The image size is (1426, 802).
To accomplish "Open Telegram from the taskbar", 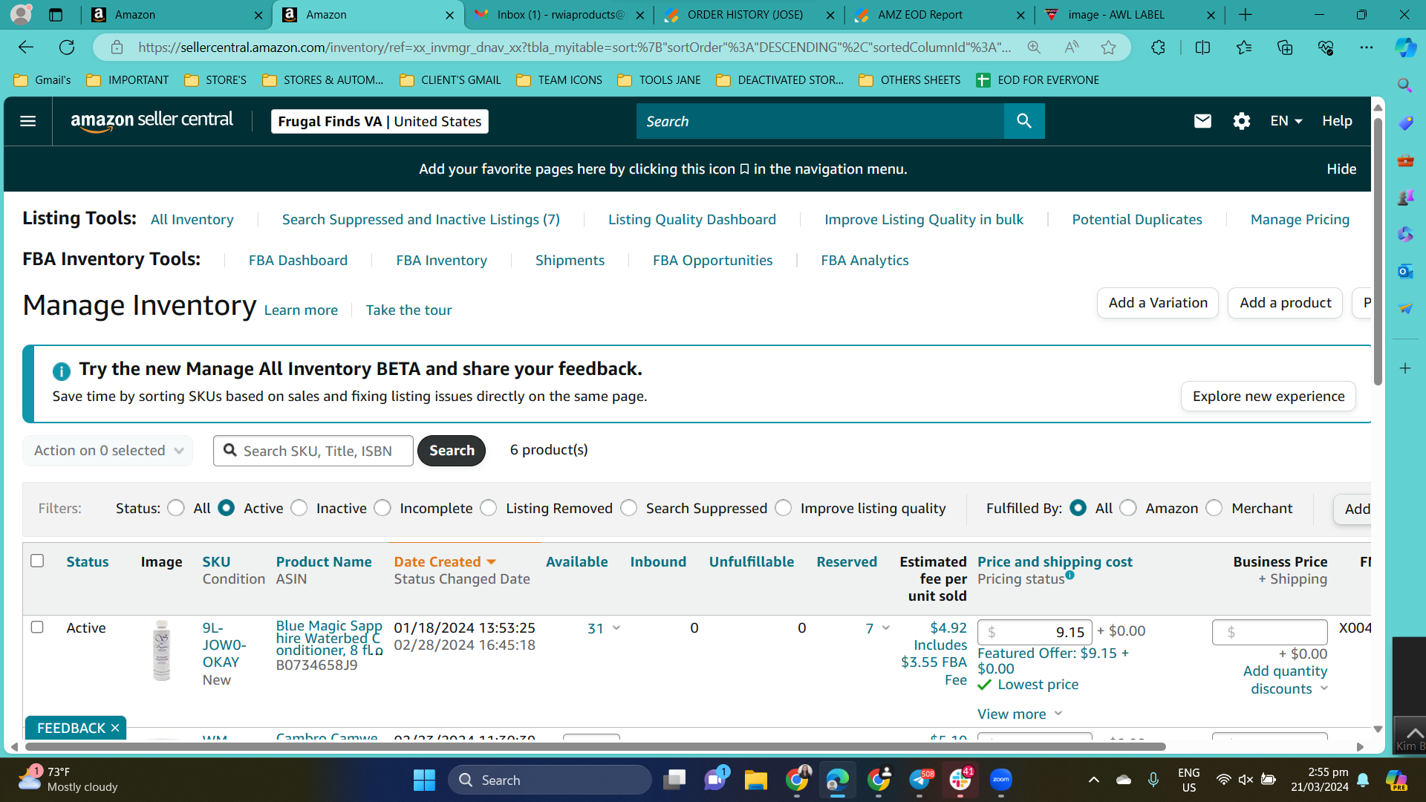I will tap(919, 780).
